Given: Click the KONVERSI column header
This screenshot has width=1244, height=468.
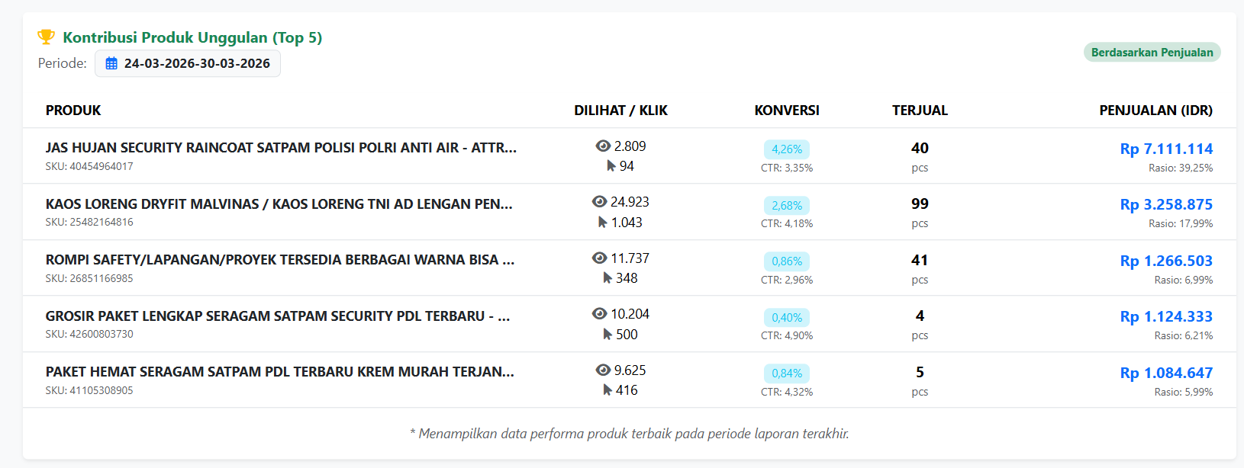Looking at the screenshot, I should (786, 111).
